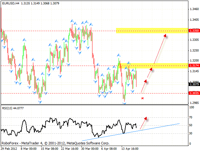Viewport: 200px width, 151px height.
Task: Click the RoboForex MetaTrader 4 copyright text
Action: (x=55, y=143)
